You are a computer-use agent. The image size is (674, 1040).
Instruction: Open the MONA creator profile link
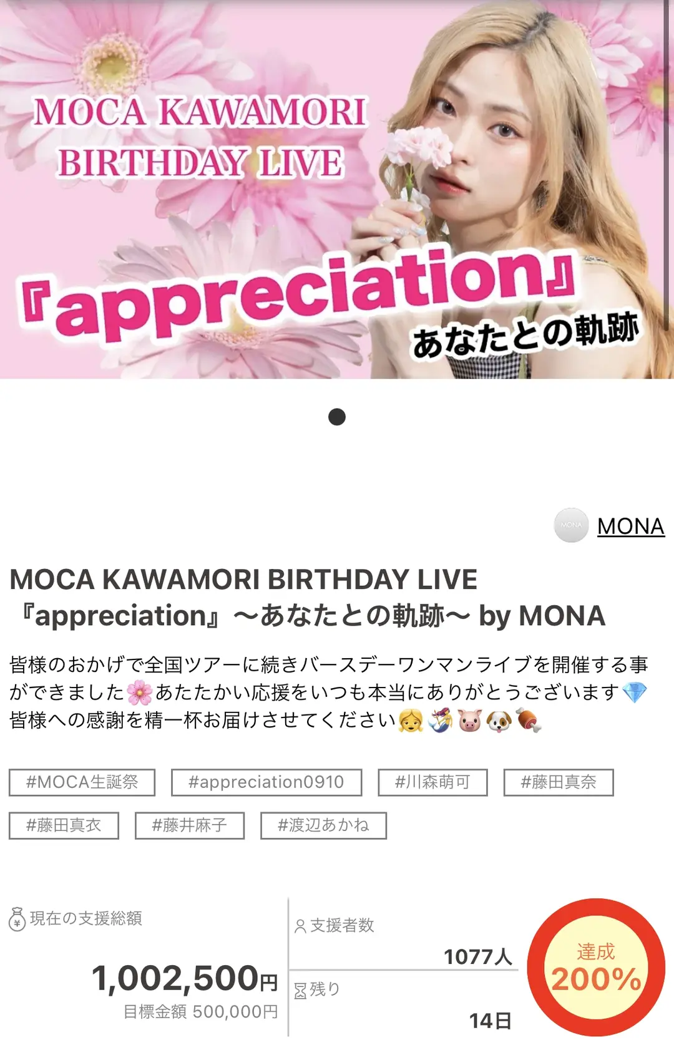[631, 527]
